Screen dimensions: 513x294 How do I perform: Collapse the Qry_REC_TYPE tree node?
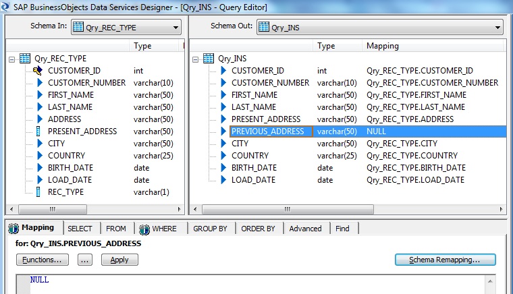(x=11, y=59)
